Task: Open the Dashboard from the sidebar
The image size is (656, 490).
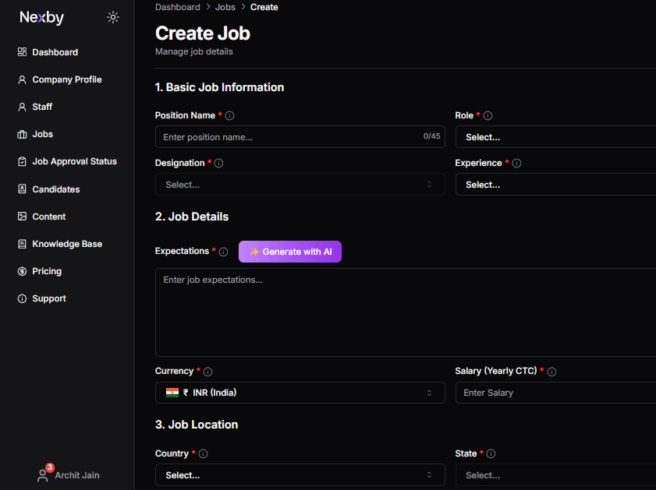Action: click(x=55, y=51)
